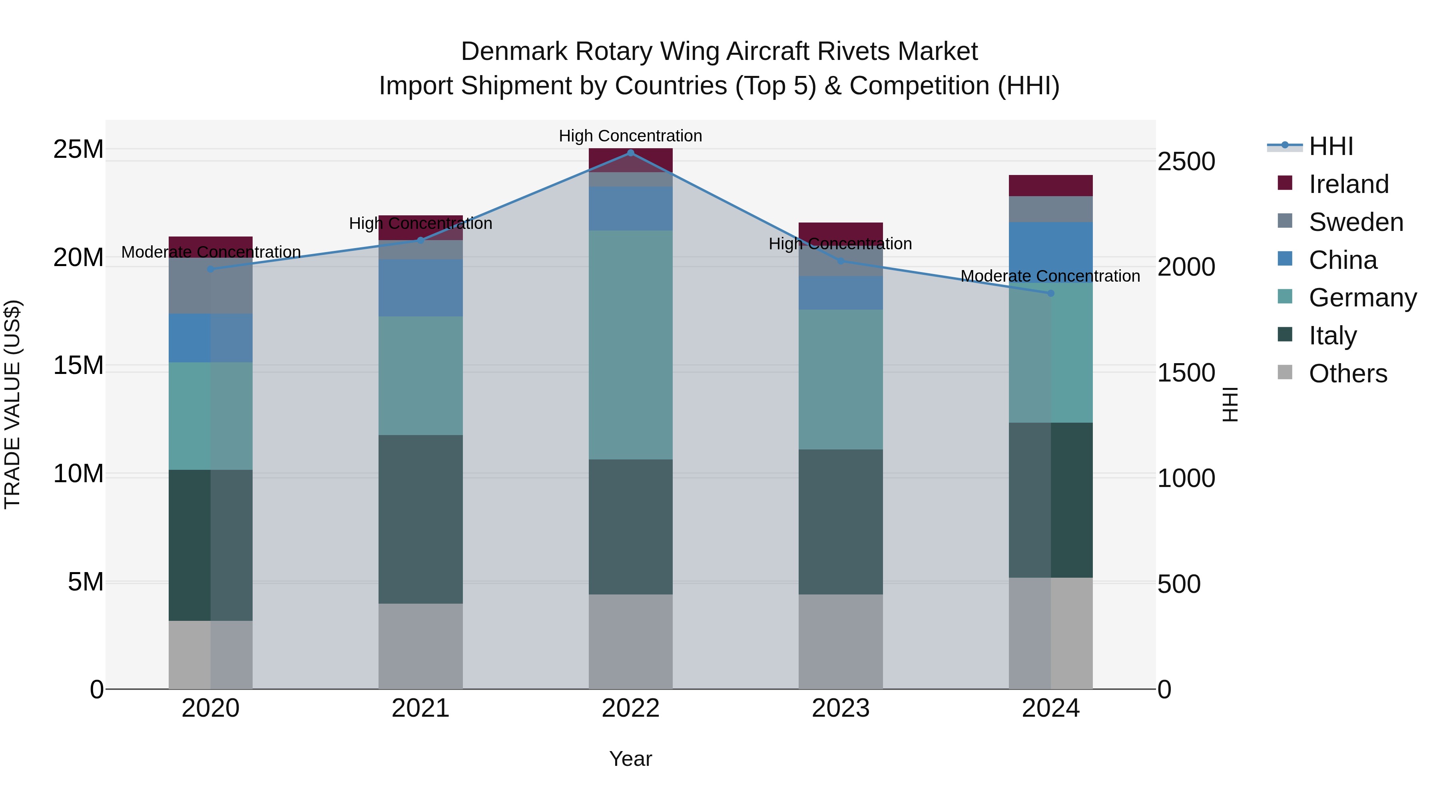The width and height of the screenshot is (1439, 809).
Task: Select the 2020 HHI data point
Action: pyautogui.click(x=211, y=269)
